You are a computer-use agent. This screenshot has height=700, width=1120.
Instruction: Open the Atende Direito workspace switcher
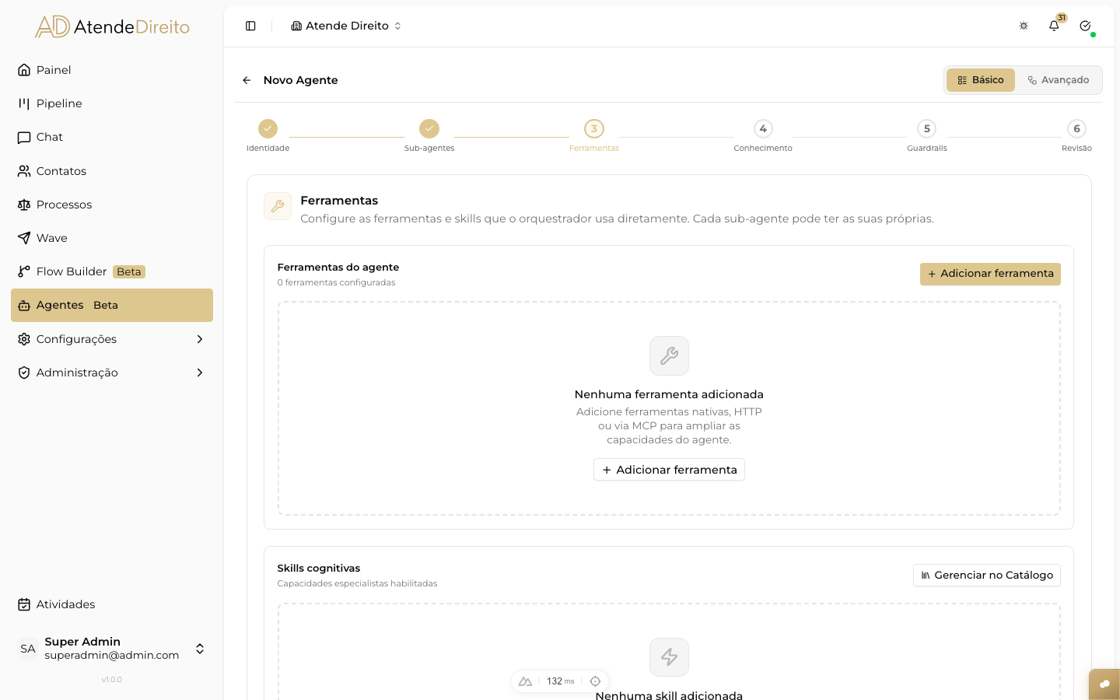346,26
